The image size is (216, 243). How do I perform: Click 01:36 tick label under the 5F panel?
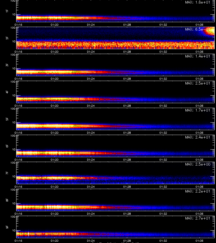point(199,133)
